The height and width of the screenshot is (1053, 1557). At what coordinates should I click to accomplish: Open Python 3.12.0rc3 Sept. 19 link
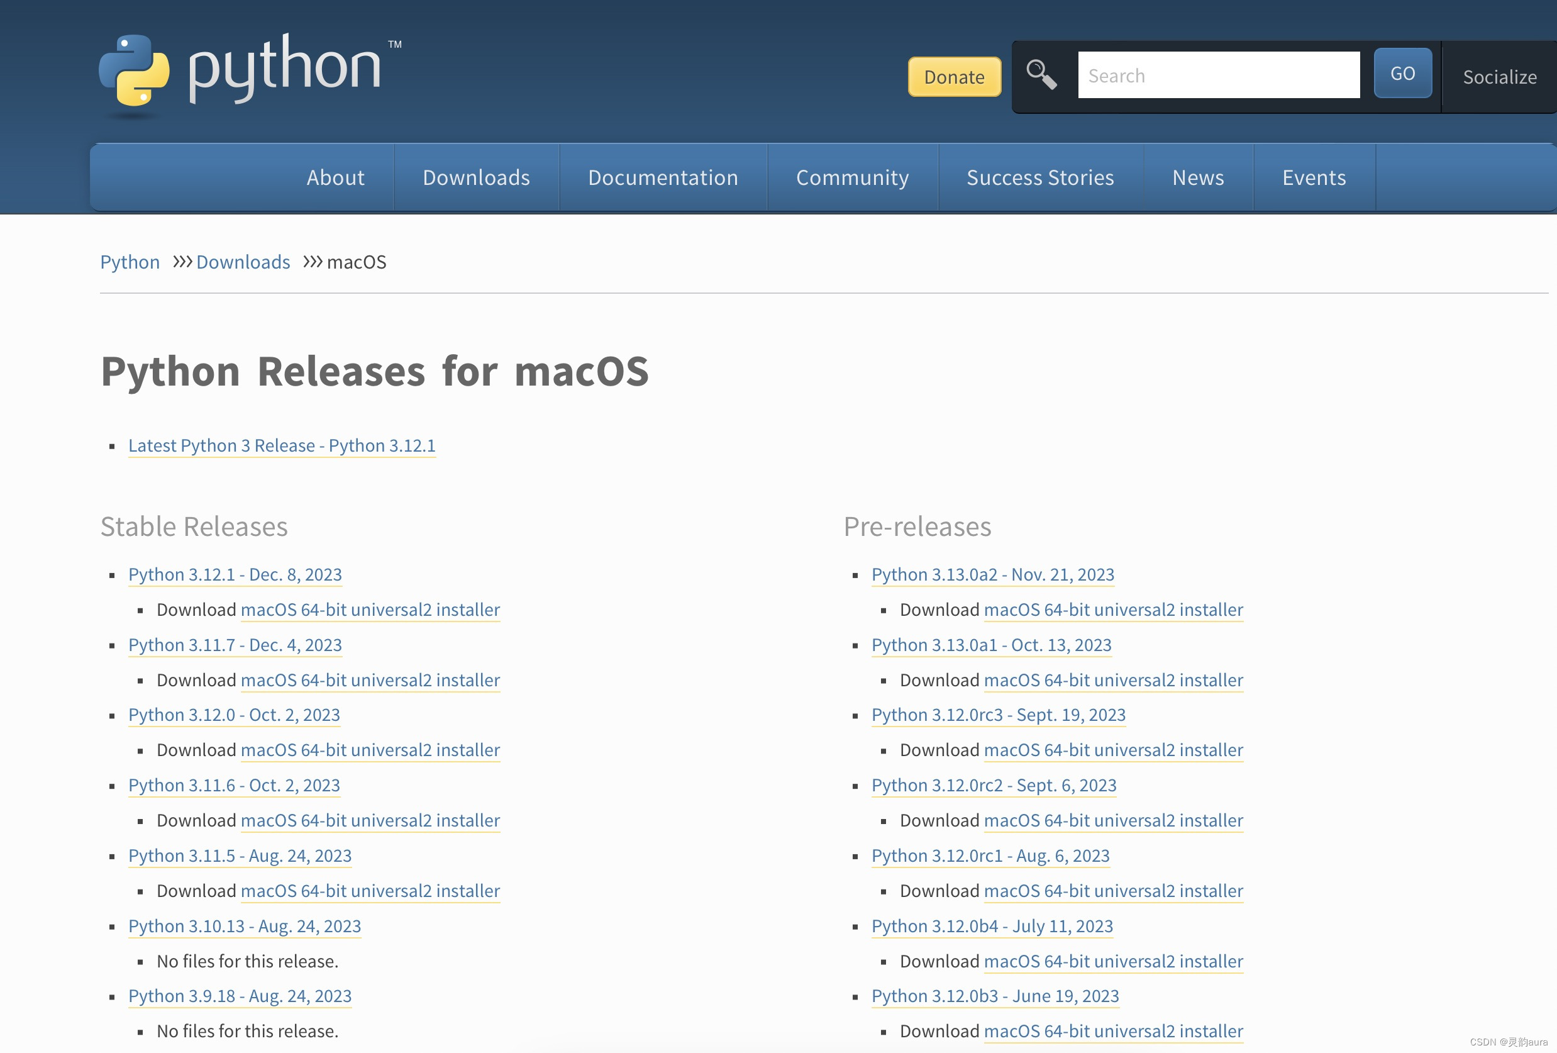click(x=997, y=715)
